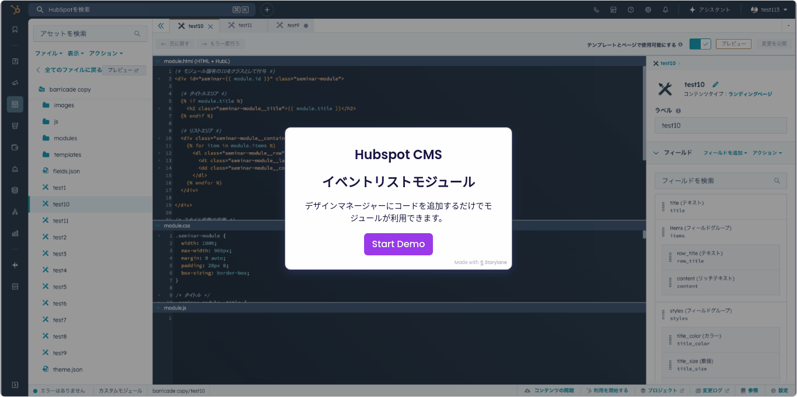Open the test113 account menu
The height and width of the screenshot is (397, 797).
pos(769,10)
